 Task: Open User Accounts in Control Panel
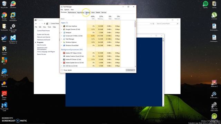click(41, 45)
